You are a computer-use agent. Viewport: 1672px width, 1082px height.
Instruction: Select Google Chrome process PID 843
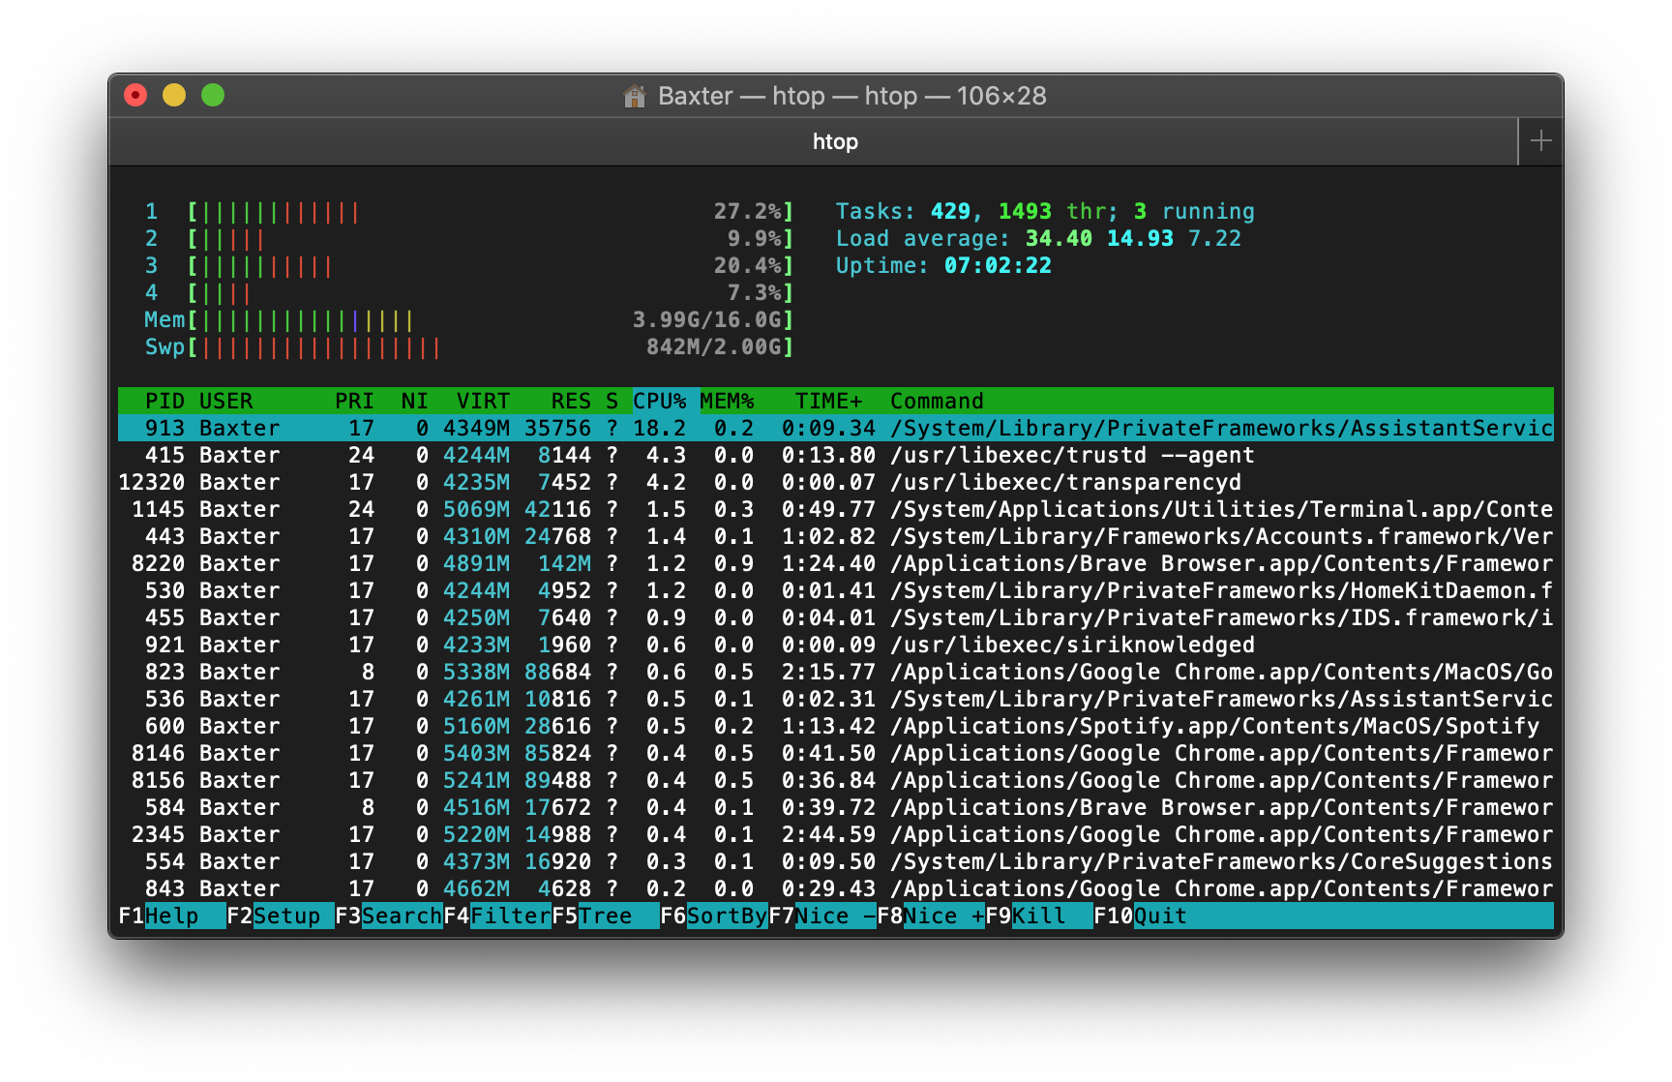pyautogui.click(x=836, y=888)
